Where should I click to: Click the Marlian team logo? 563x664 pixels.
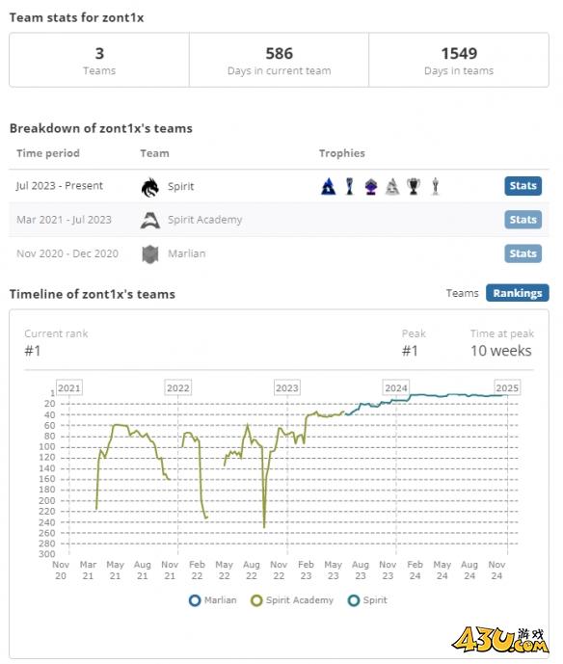[150, 254]
